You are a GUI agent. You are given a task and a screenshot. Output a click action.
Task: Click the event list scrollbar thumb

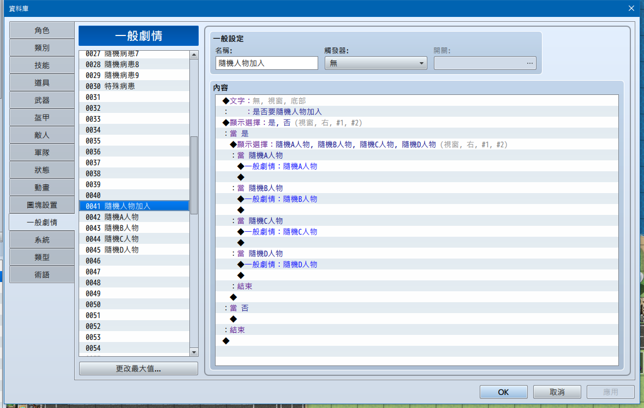tap(194, 175)
